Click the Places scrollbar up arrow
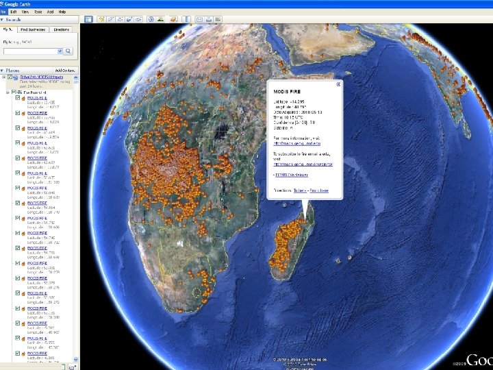493x370 pixels. [75, 77]
